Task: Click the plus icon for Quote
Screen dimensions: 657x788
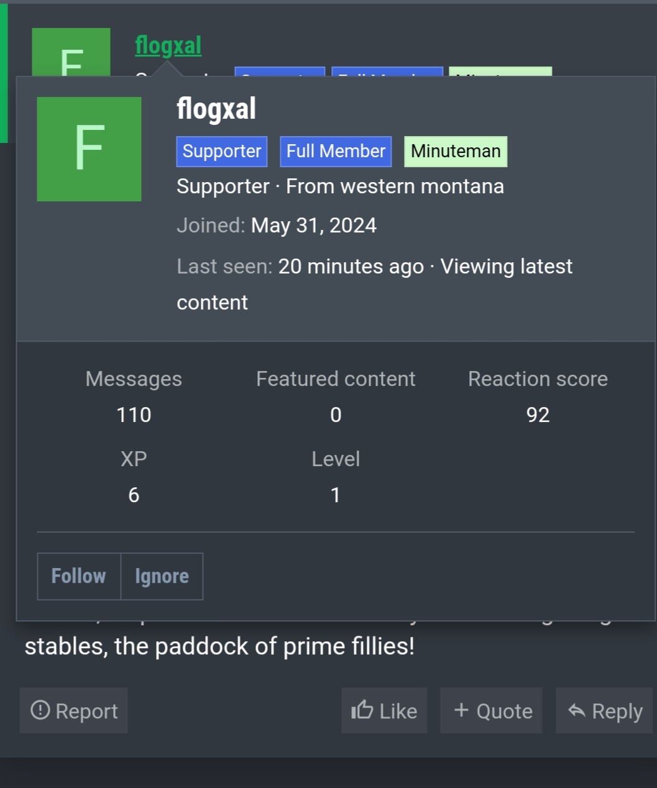Action: 461,710
